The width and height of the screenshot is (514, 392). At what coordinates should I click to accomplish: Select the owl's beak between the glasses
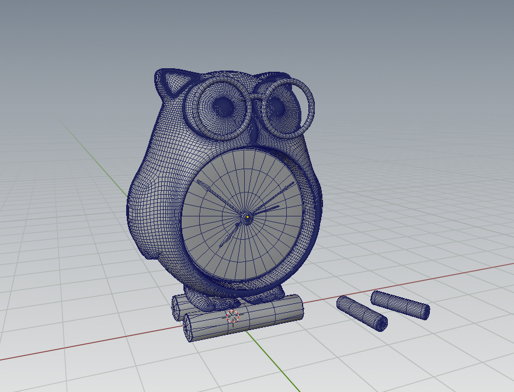click(253, 133)
